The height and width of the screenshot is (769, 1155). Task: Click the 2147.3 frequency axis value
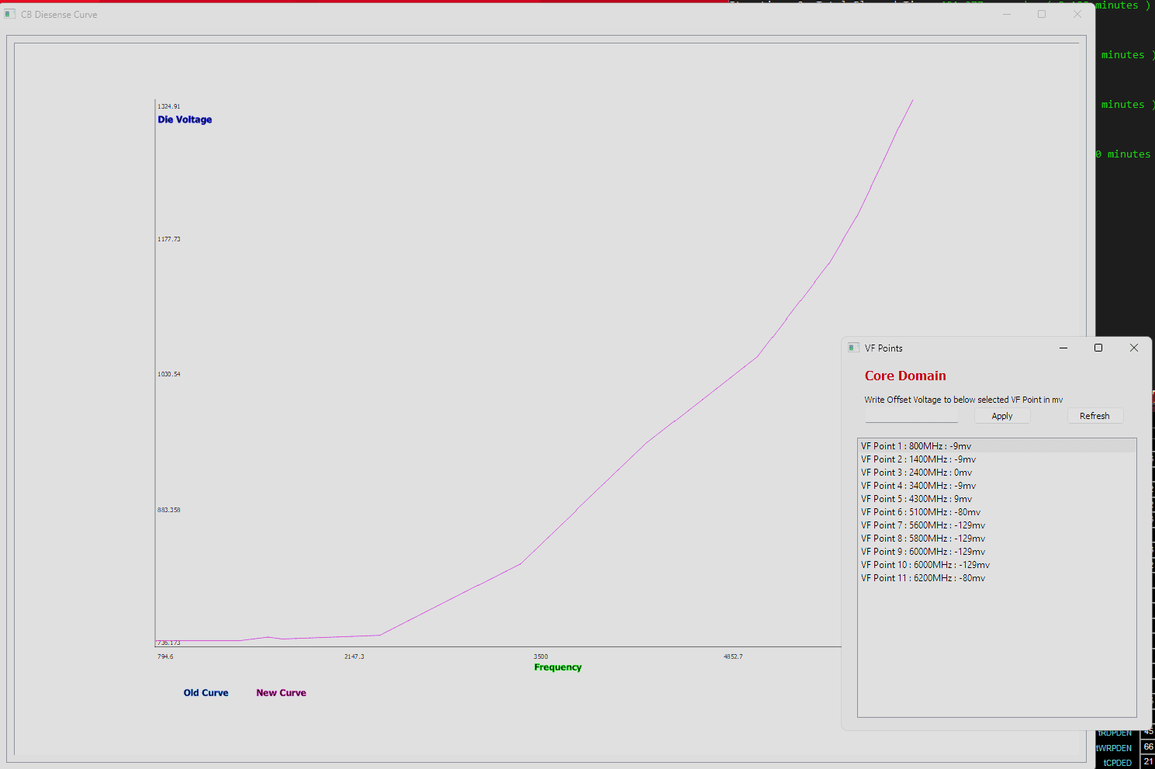tap(354, 656)
